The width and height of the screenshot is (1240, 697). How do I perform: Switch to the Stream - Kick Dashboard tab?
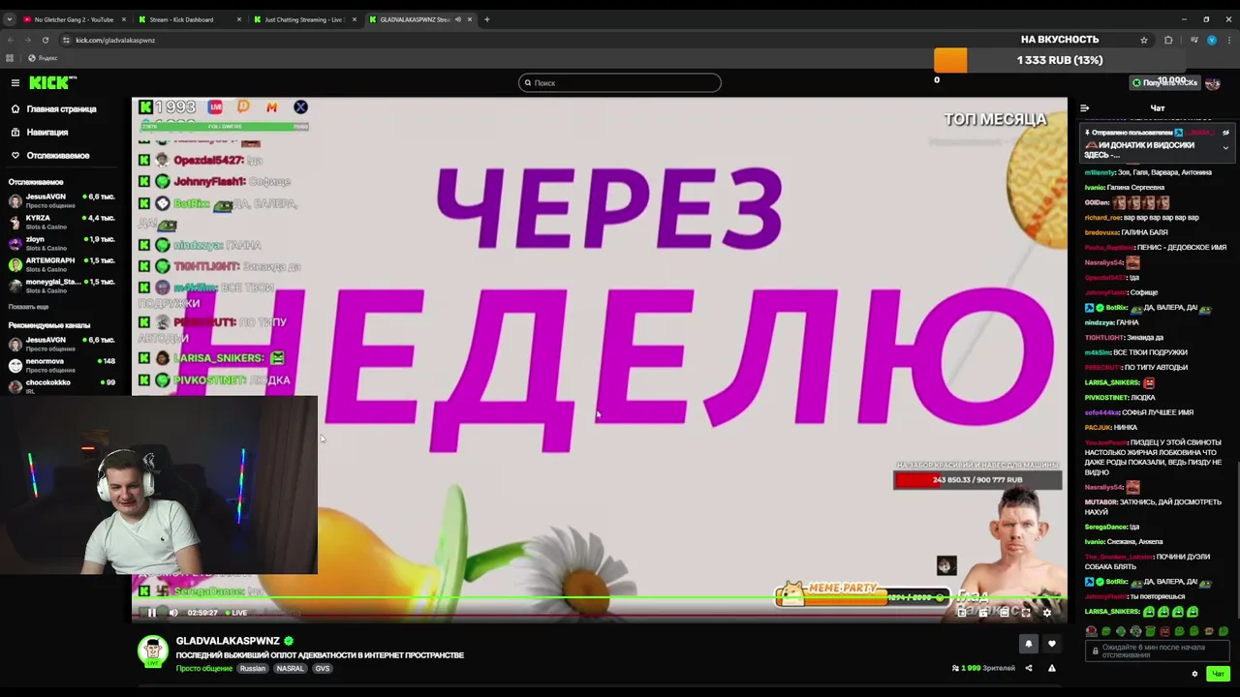coord(188,19)
